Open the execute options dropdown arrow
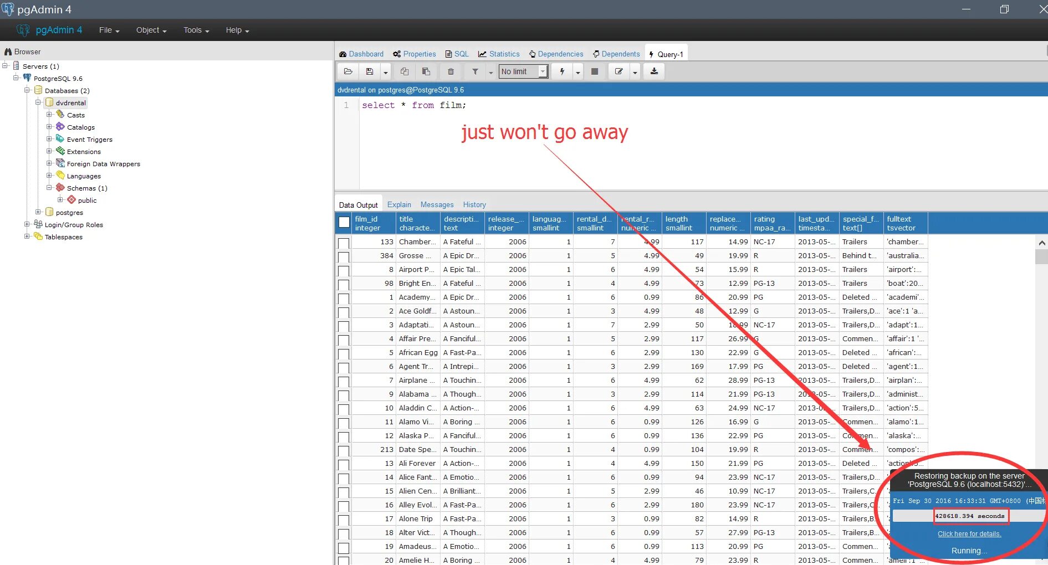This screenshot has height=565, width=1048. (x=578, y=71)
